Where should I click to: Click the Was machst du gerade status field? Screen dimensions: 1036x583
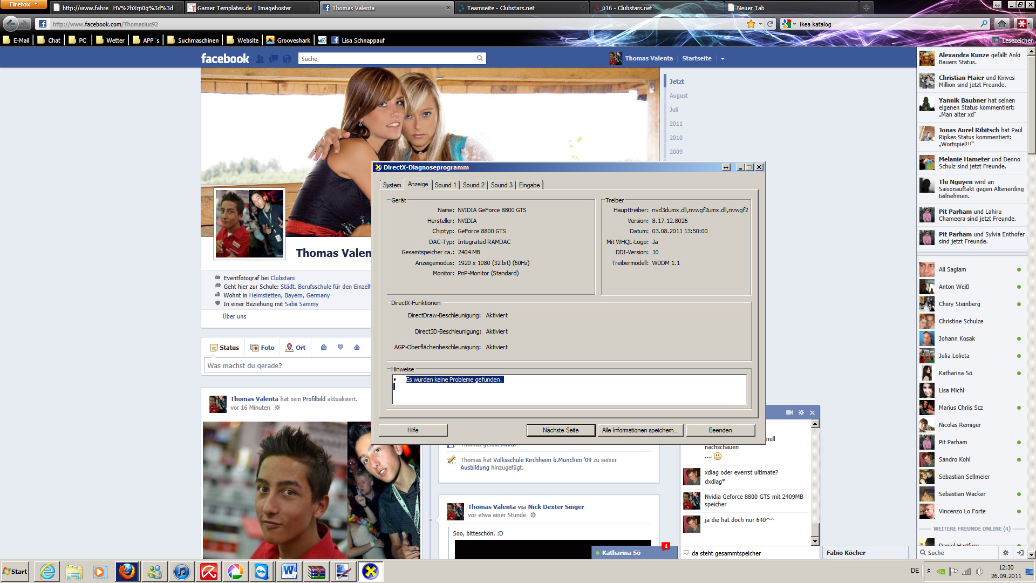click(288, 365)
